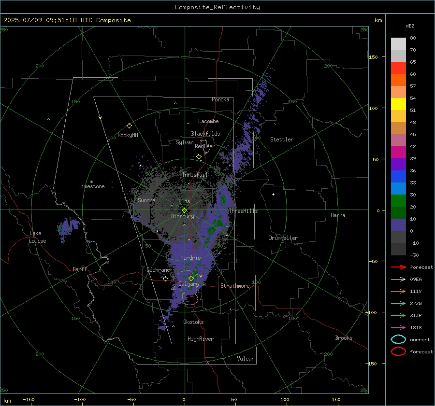Viewport: 435px width, 406px height.
Task: Click the yellow diamond marker above RockyMH
Action: [x=129, y=126]
